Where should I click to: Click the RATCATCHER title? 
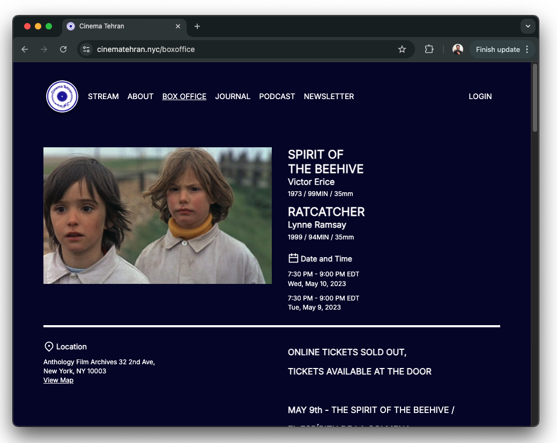tap(326, 212)
